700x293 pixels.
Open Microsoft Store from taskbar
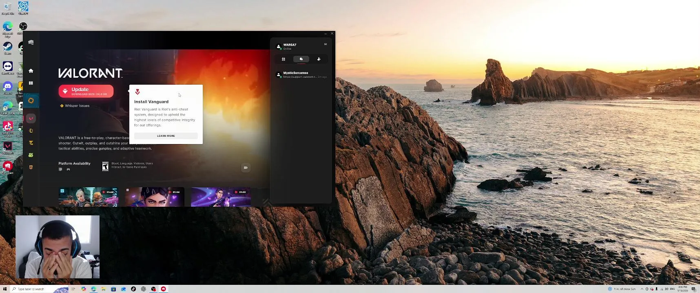coord(113,289)
